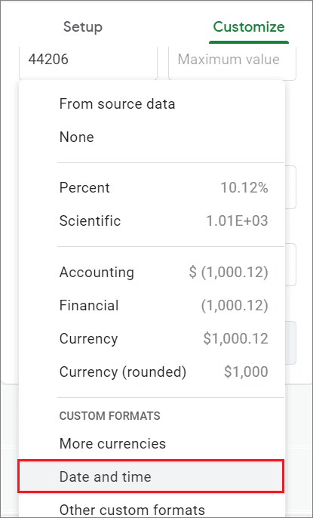313x518 pixels.
Task: Click the 1.01E+03 scientific example
Action: [x=237, y=221]
